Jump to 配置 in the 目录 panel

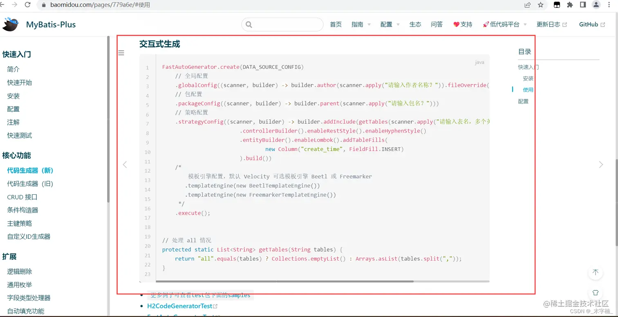coord(523,101)
